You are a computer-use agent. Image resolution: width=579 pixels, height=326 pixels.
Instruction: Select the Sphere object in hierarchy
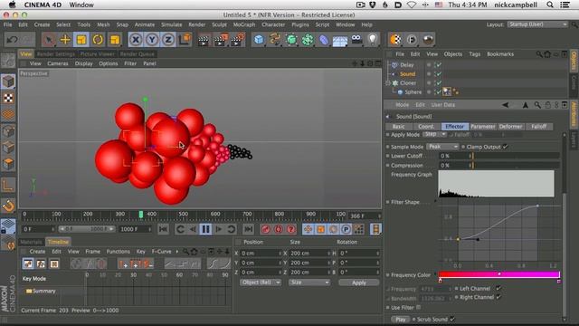(413, 92)
